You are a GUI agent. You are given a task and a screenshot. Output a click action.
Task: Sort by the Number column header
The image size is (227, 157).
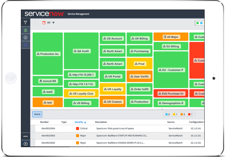point(44,122)
